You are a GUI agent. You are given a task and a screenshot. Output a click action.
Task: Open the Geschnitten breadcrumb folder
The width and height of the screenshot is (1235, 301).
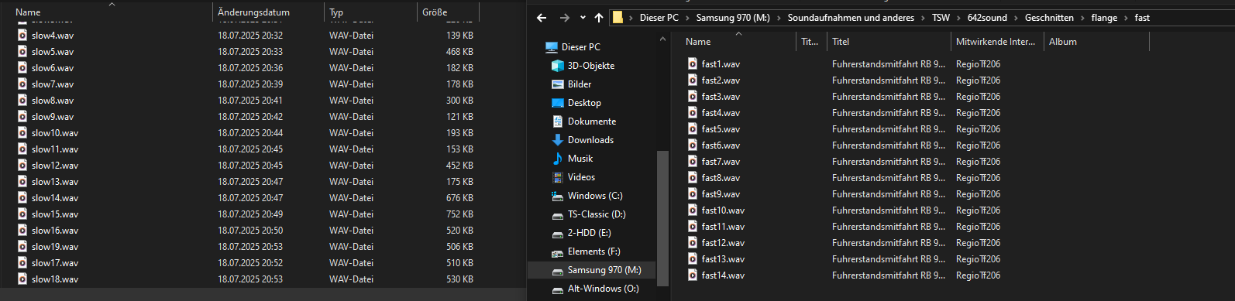pos(1049,18)
